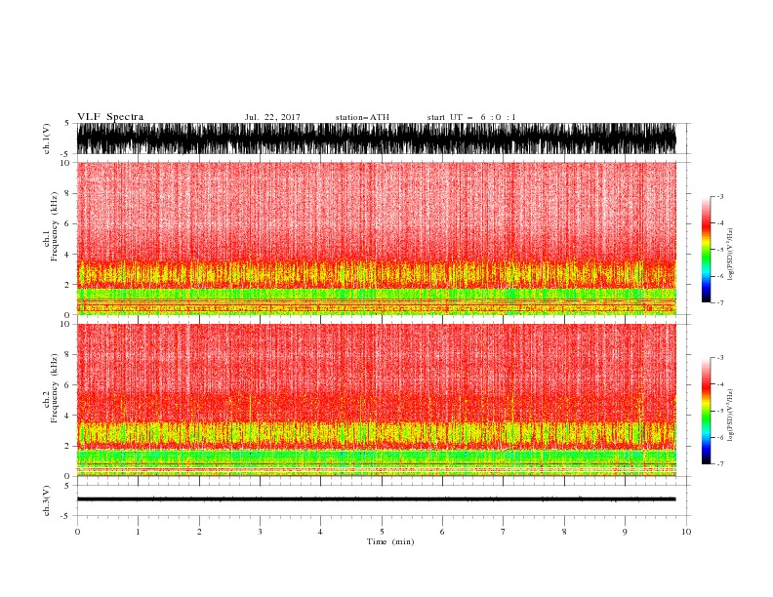773x597 pixels.
Task: Click the "-4" label on ch.2 color bar
Action: coord(720,384)
